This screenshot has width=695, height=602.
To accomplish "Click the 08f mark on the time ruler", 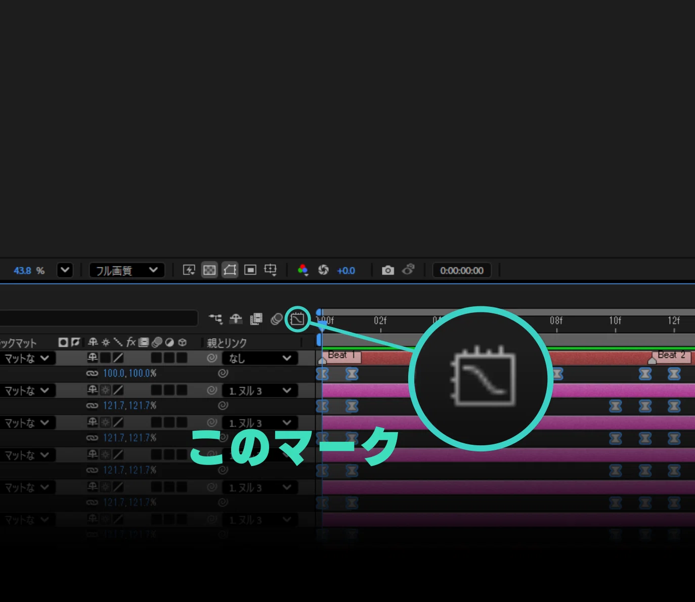I will click(x=556, y=320).
